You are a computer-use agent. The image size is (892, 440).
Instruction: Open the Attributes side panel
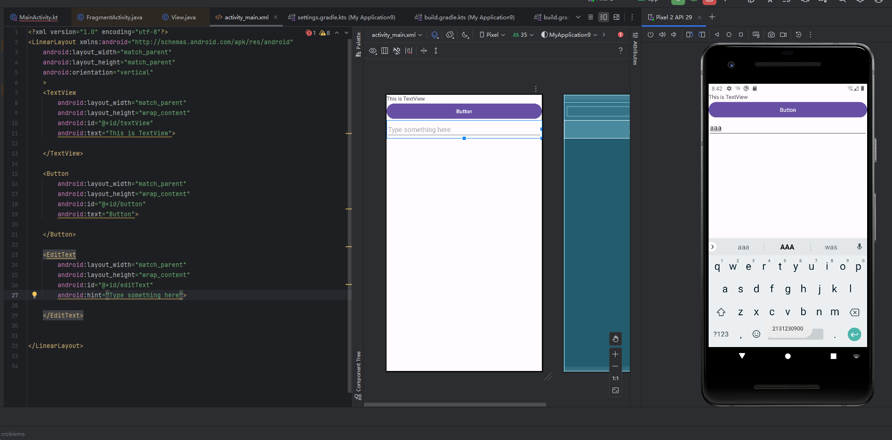635,49
